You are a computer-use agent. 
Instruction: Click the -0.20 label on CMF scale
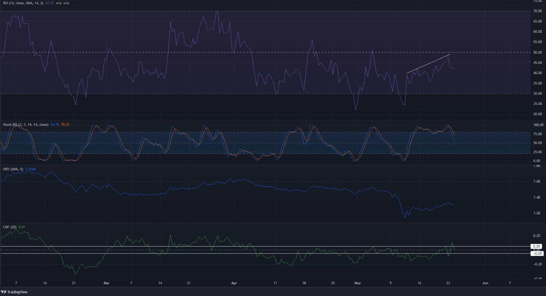click(537, 264)
